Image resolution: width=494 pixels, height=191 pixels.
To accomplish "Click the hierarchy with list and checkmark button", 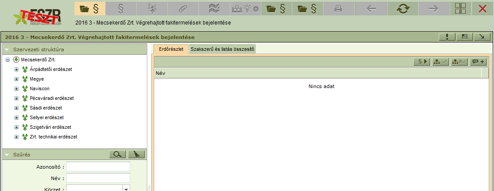I will pos(460,62).
